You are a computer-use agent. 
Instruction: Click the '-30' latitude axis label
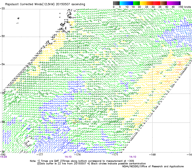point(2,151)
